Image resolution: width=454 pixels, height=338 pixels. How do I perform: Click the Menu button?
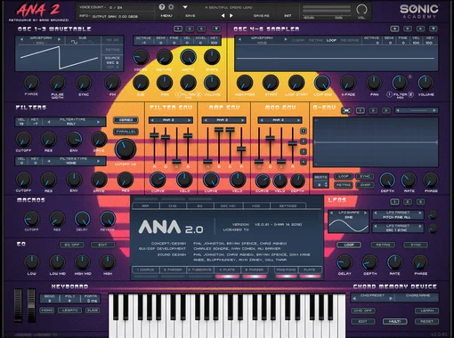click(x=166, y=16)
